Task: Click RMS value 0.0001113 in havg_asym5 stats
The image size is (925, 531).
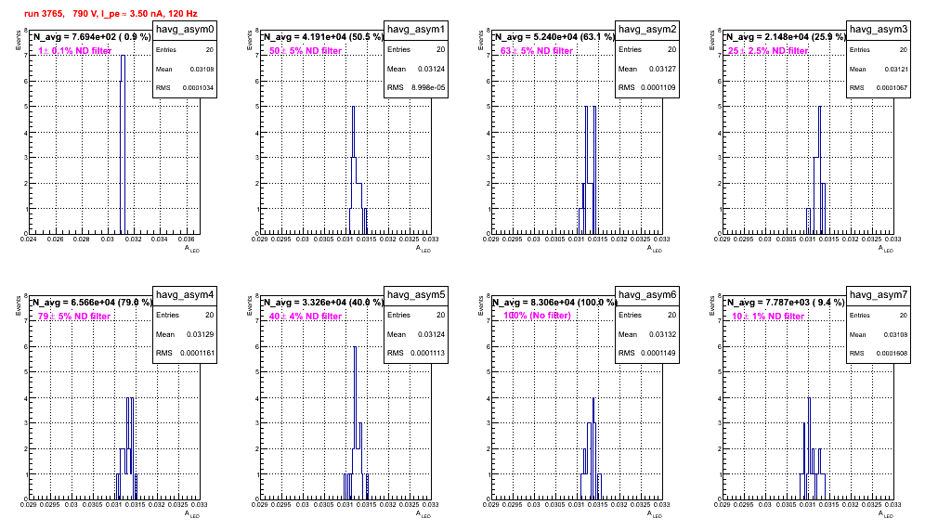Action: (x=428, y=353)
